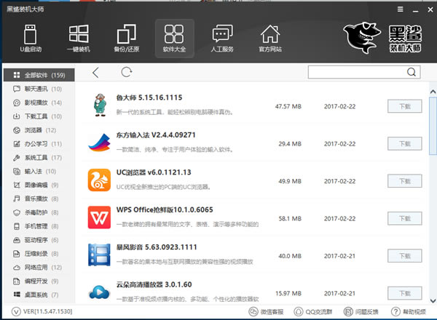Click the 暴风影音 film icon
The height and width of the screenshot is (320, 437).
99,255
